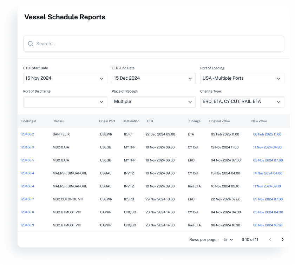
Task: Click the Booking # column header
Action: tap(28, 121)
